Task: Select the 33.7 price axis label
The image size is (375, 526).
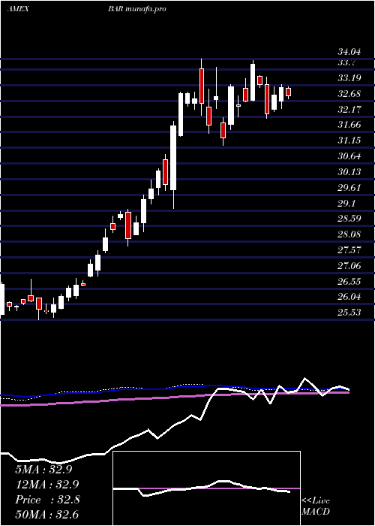Action: tap(346, 62)
